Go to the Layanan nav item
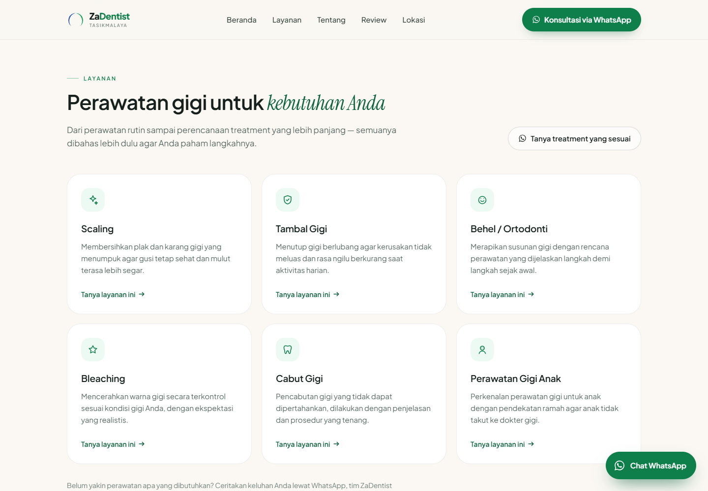 [x=287, y=20]
